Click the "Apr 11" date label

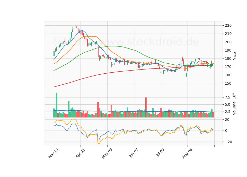click(x=80, y=153)
